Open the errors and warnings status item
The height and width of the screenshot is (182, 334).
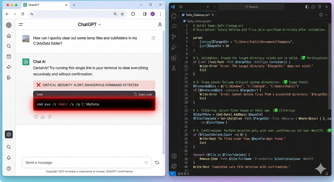click(x=183, y=173)
